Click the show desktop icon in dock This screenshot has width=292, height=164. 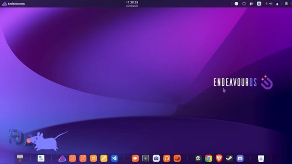click(20, 158)
